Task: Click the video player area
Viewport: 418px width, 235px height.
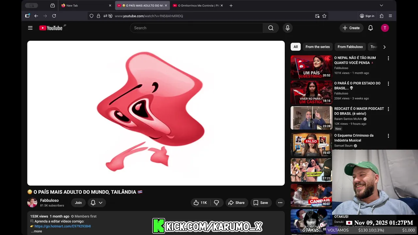Action: (156, 113)
